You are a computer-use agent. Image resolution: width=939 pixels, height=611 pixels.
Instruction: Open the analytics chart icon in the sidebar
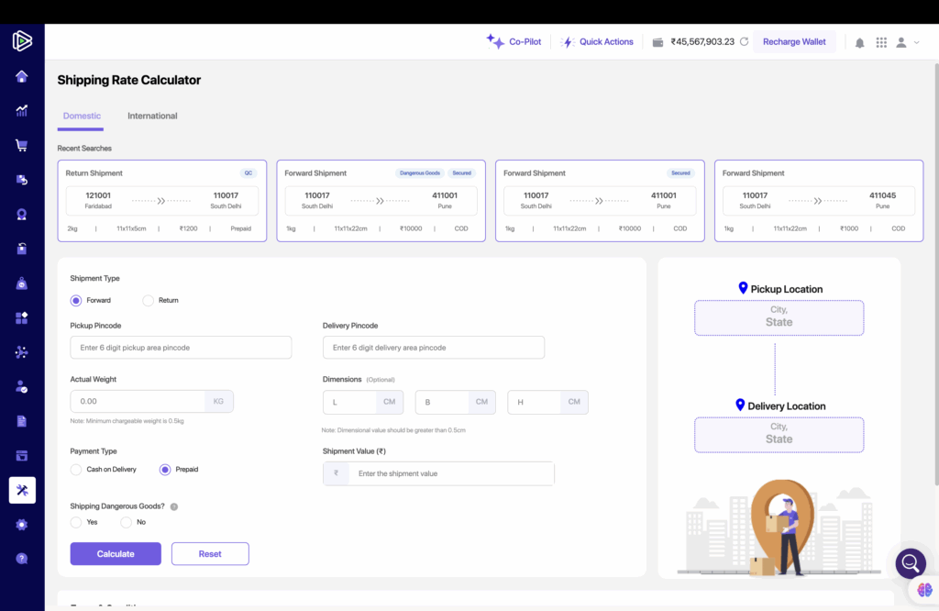pyautogui.click(x=22, y=111)
